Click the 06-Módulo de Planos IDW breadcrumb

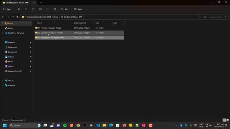click(x=72, y=17)
